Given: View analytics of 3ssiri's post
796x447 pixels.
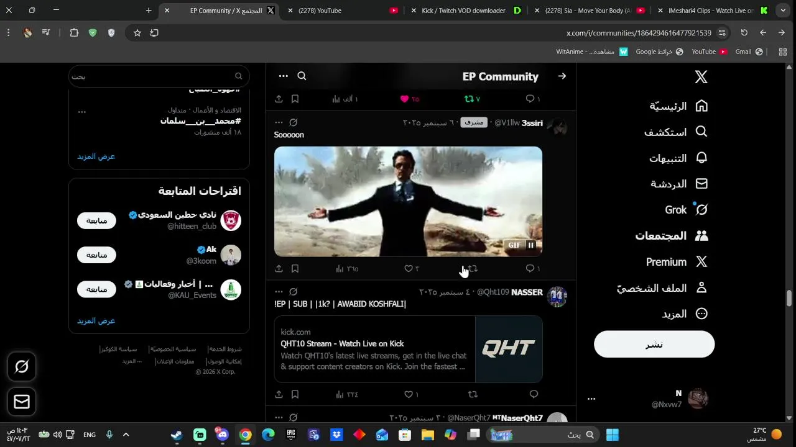Looking at the screenshot, I should [x=347, y=269].
